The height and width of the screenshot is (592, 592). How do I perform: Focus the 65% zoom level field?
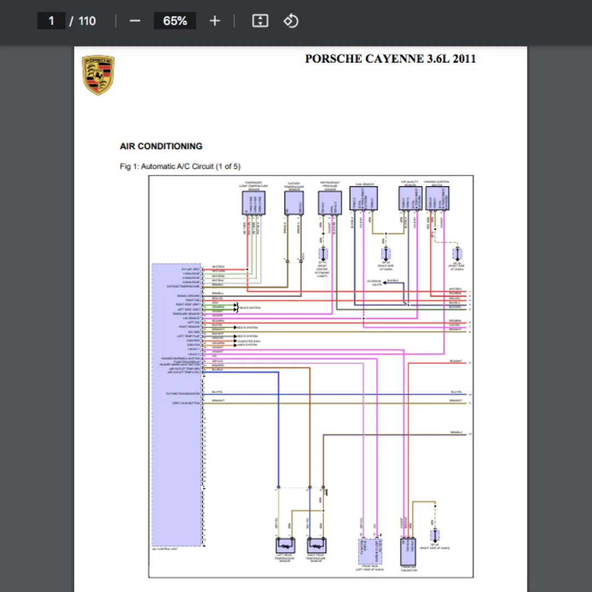[x=175, y=21]
